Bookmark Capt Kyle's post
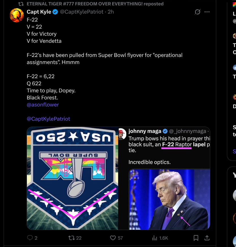Screen dimensions: 236x247 pyautogui.click(x=196, y=238)
